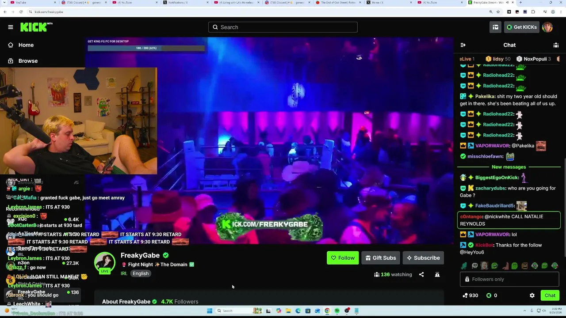Show the chat users list icon

click(556, 45)
